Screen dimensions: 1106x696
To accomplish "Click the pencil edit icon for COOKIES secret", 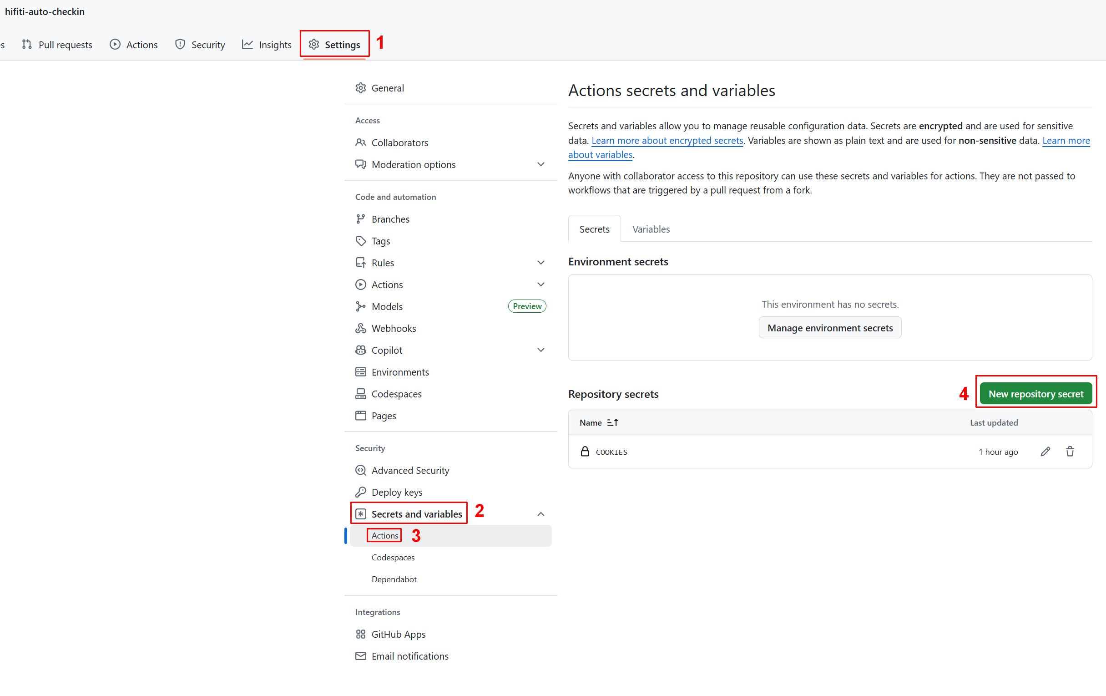I will tap(1045, 452).
